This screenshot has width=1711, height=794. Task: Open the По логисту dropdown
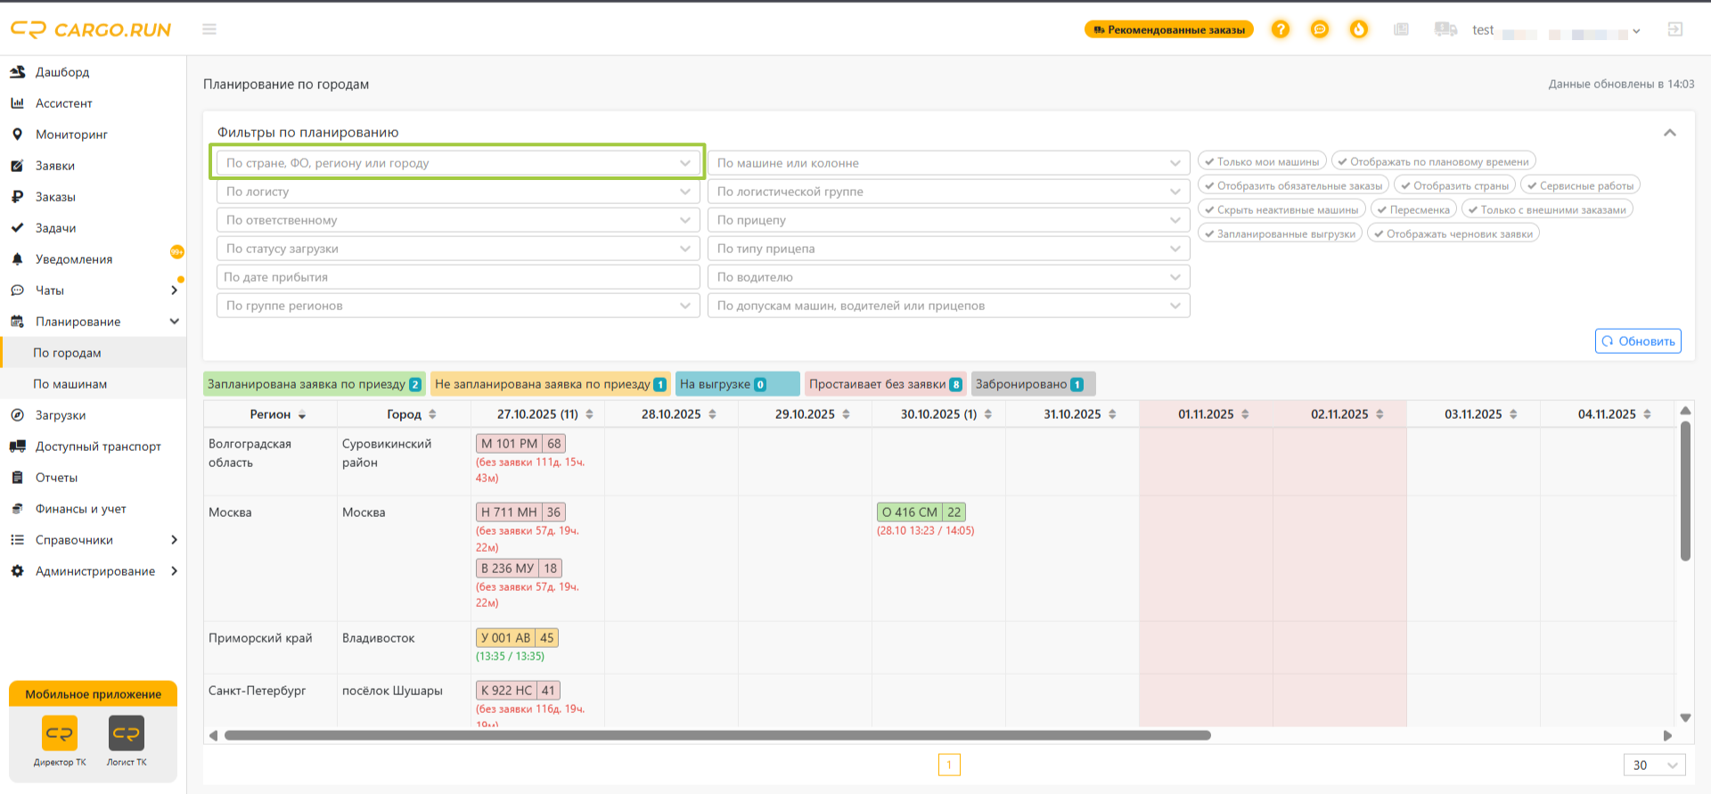pyautogui.click(x=458, y=192)
